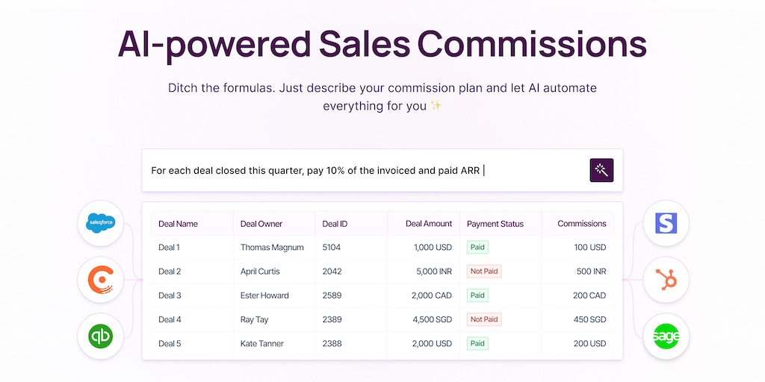Click the Commissions column header

tap(582, 224)
